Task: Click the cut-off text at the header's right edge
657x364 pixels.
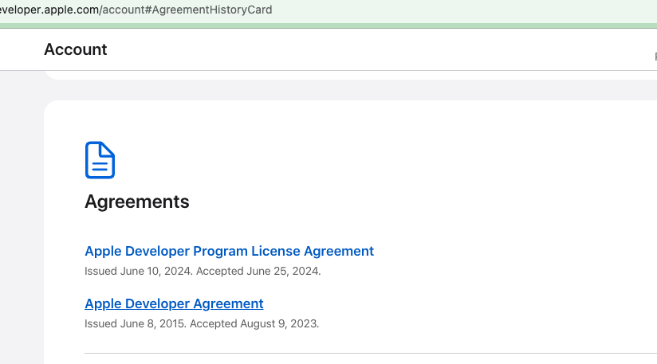Action: [x=655, y=56]
